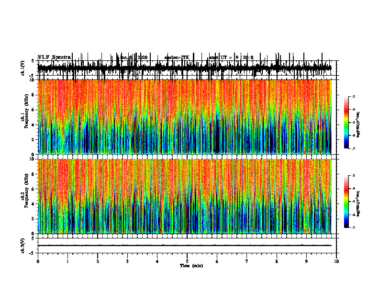Click the ch.2 Frequency (kHz) axis label
379x293 pixels.
click(25, 191)
